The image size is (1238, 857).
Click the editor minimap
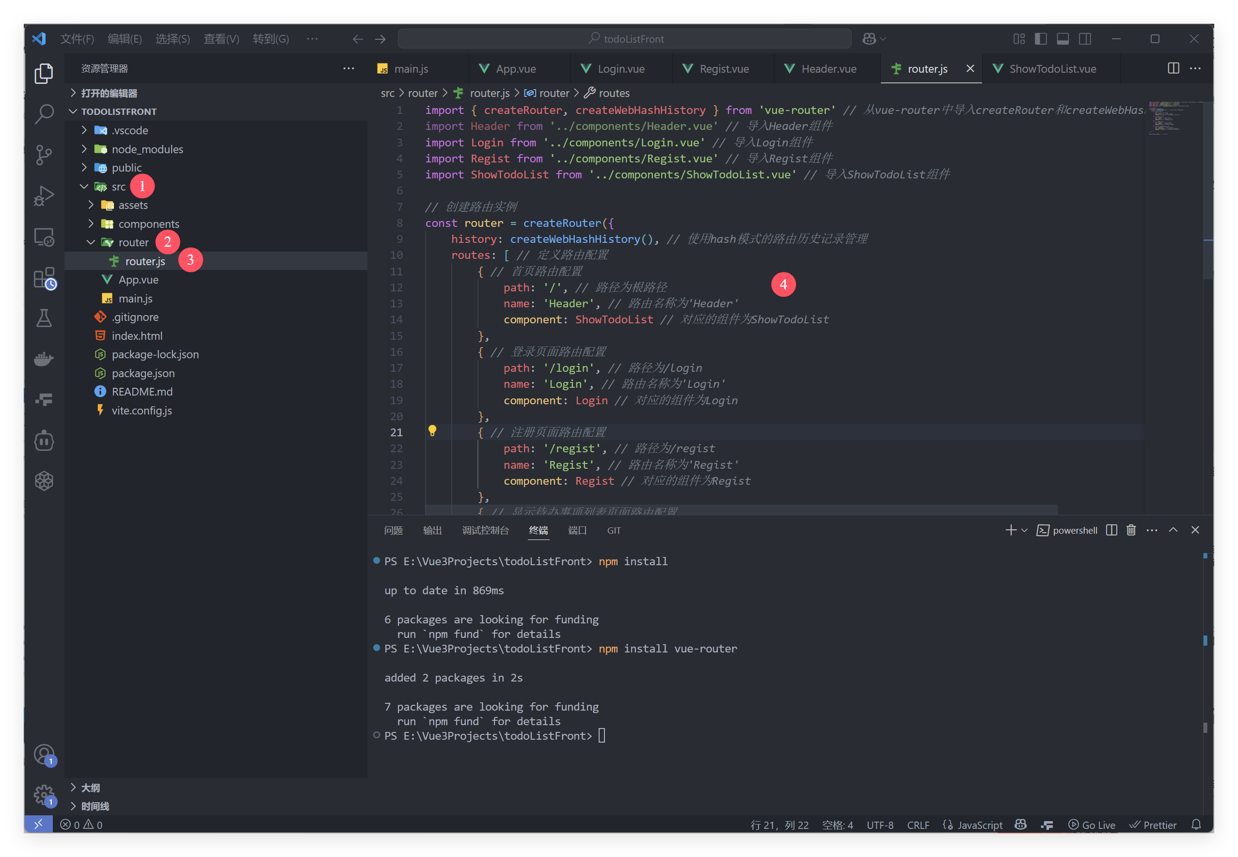tap(1173, 118)
